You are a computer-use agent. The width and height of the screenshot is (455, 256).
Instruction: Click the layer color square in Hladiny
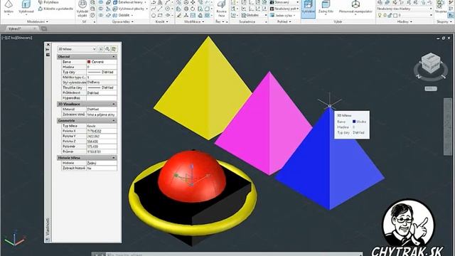[395, 15]
